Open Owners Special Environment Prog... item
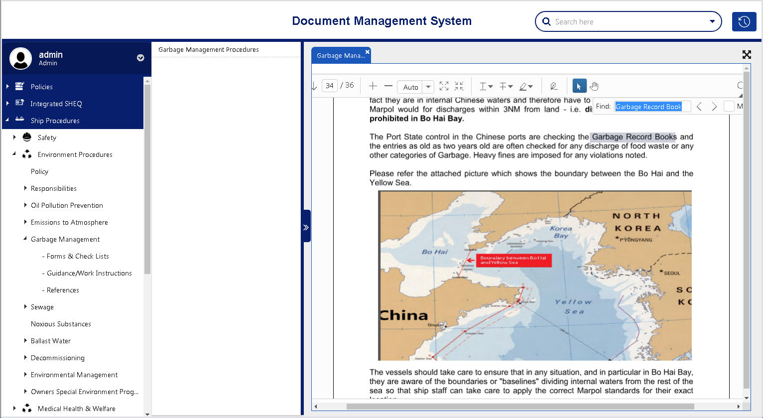Screen dimensions: 763x418 [x=85, y=392]
